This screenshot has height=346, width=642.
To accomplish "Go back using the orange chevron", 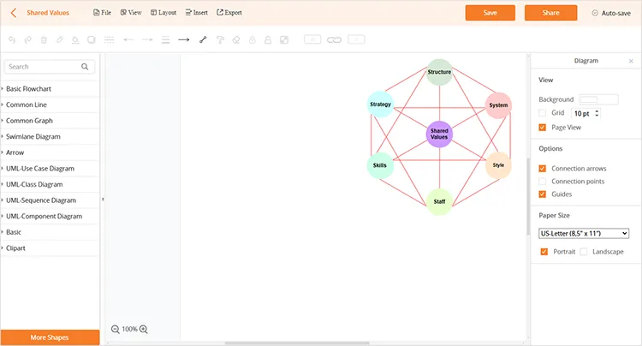I will click(14, 13).
